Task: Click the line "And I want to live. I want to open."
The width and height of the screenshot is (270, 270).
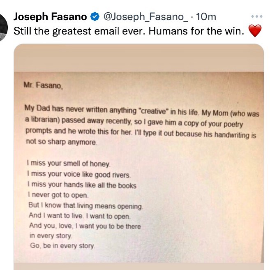Action: pos(80,216)
